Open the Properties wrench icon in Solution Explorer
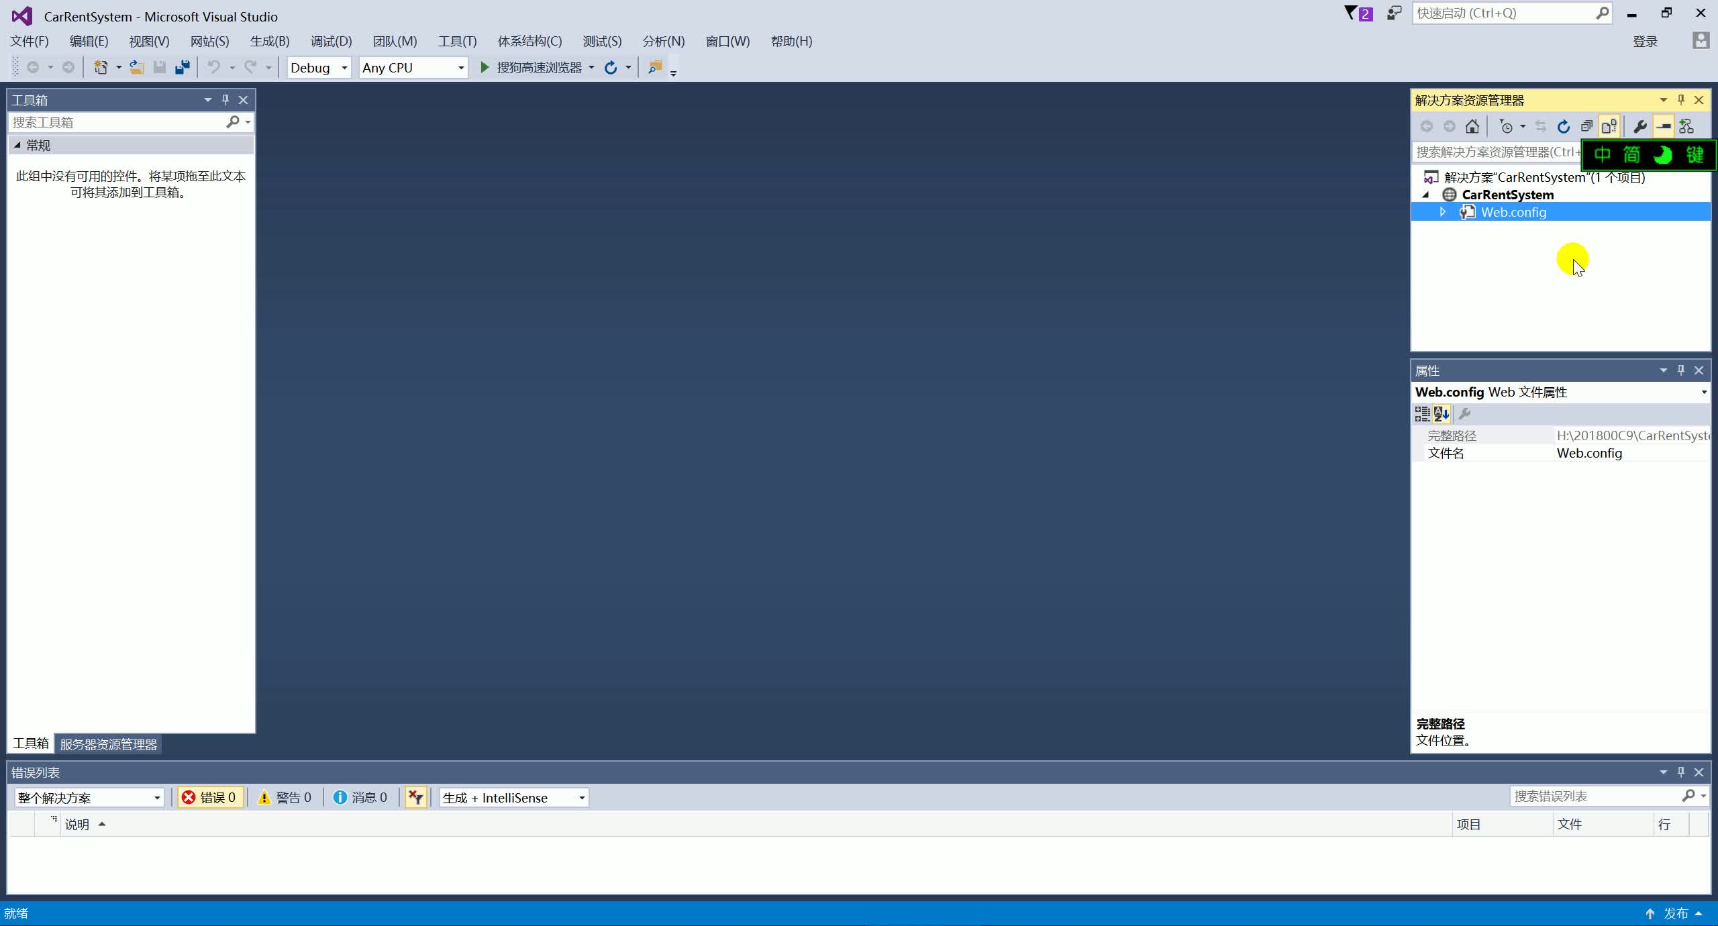Image resolution: width=1718 pixels, height=926 pixels. click(1639, 126)
